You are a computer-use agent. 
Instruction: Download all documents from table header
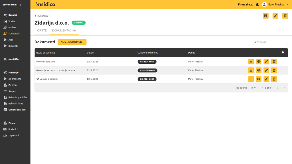pos(283,53)
